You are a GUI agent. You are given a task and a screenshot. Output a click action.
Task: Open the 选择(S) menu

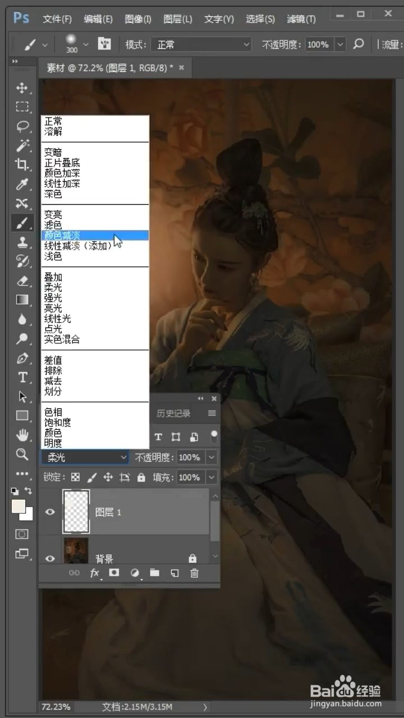pos(260,19)
